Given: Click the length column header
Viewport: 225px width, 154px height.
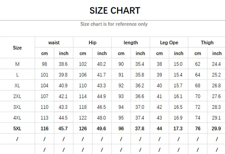Looking at the screenshot, I should [131, 43].
